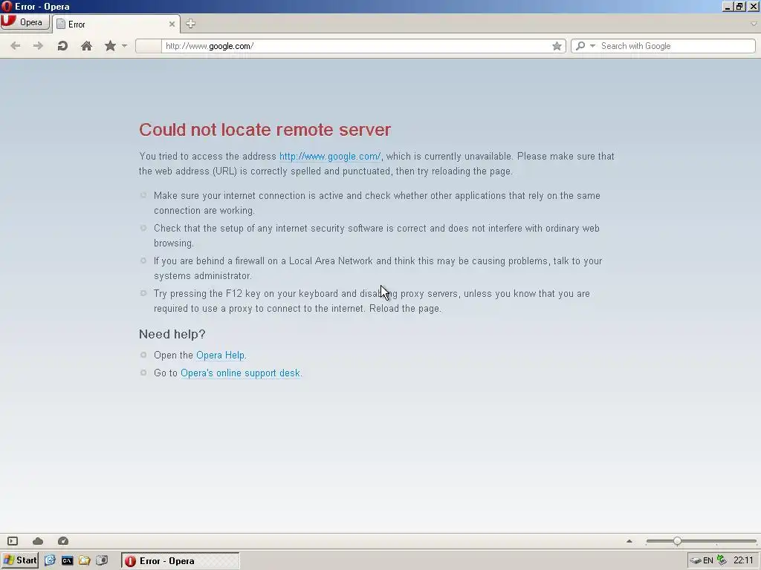Expand the closed tabs dropdown in tab bar

click(754, 24)
